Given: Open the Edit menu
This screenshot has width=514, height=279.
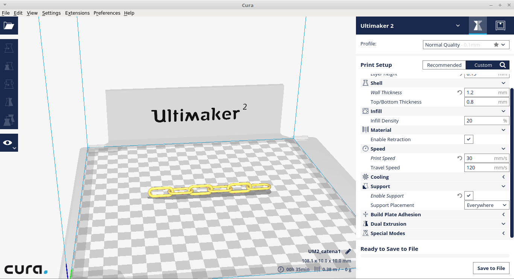Looking at the screenshot, I should click(18, 13).
